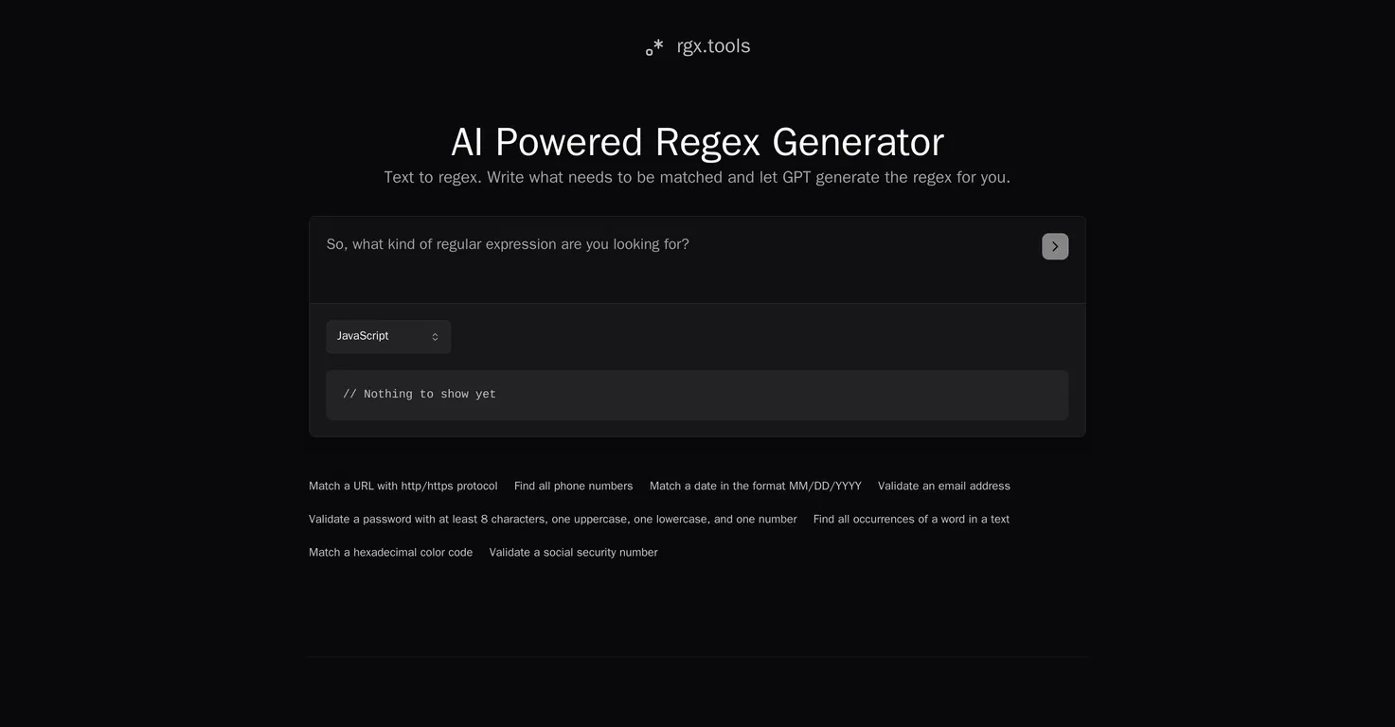This screenshot has height=727, width=1395.
Task: Click the word "AI" in the main heading
Action: click(x=467, y=143)
